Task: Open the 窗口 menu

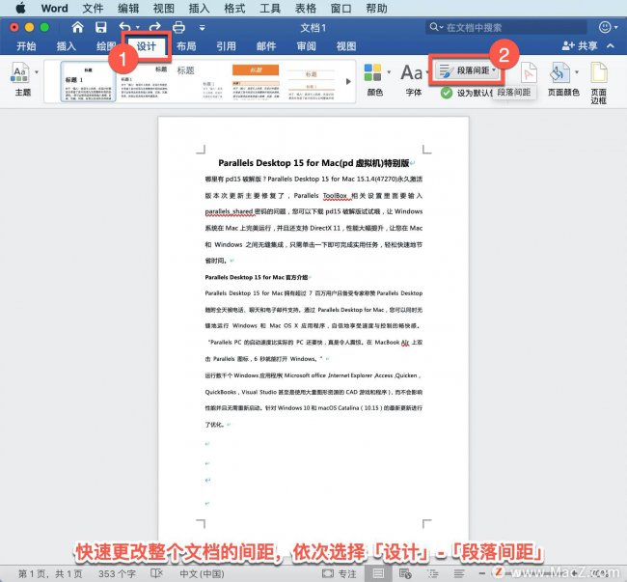Action: (x=341, y=8)
